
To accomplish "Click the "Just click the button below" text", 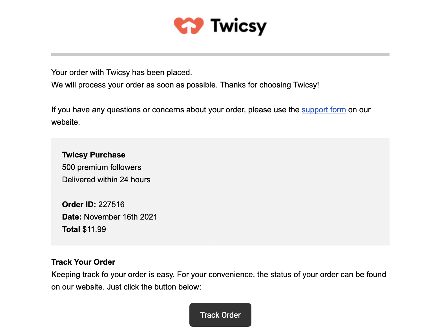I will pos(154,287).
